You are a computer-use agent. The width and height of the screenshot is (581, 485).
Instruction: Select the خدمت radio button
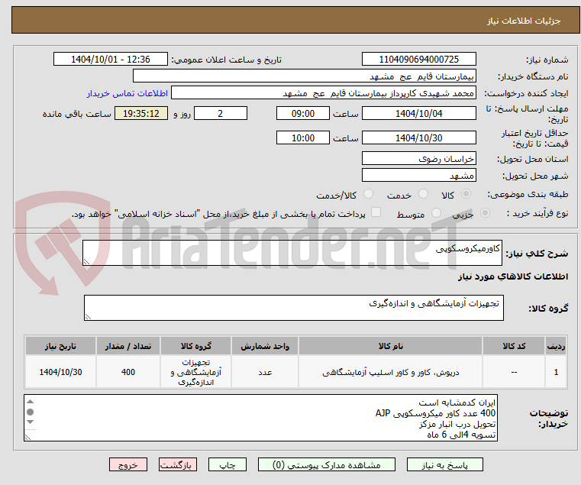pos(423,194)
